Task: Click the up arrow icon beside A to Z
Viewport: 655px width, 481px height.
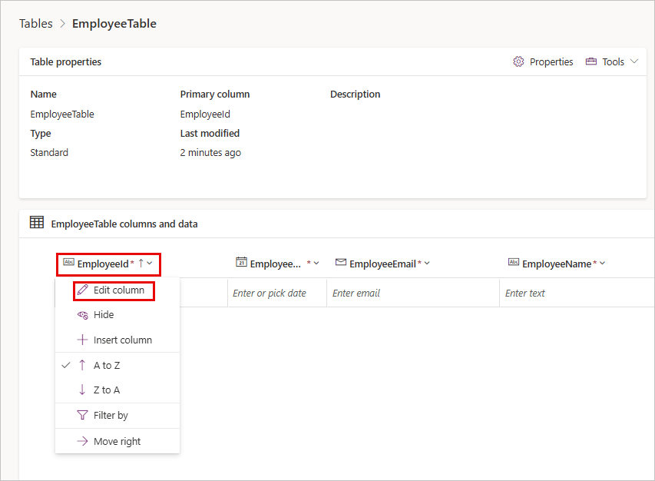Action: pos(82,365)
